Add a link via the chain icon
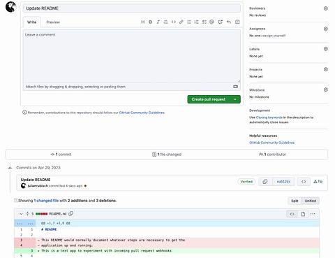 [181, 22]
